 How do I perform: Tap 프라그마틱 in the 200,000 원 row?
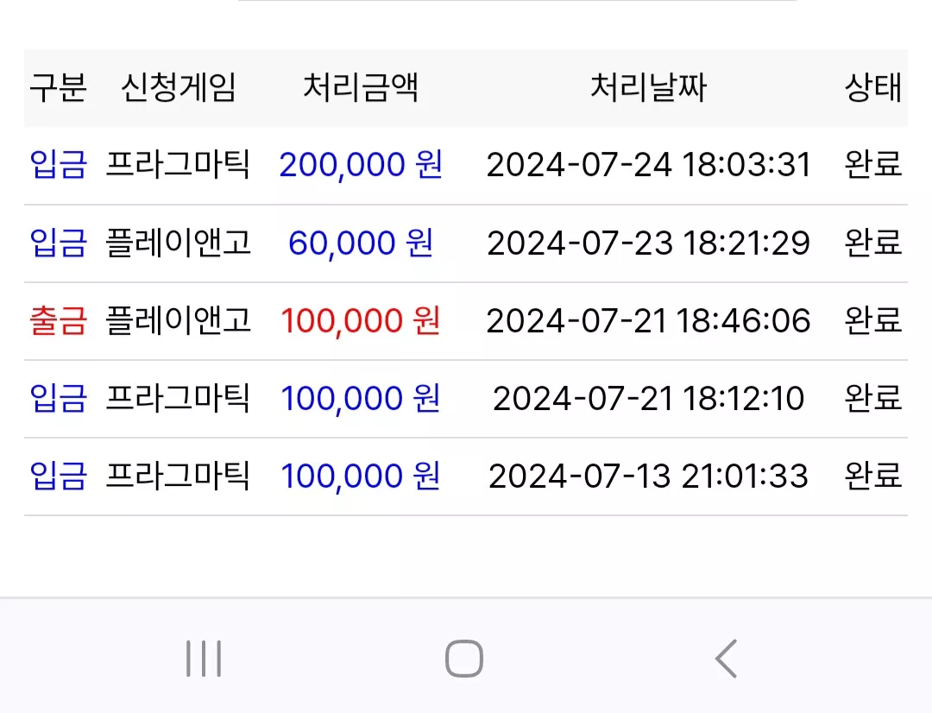(x=178, y=165)
